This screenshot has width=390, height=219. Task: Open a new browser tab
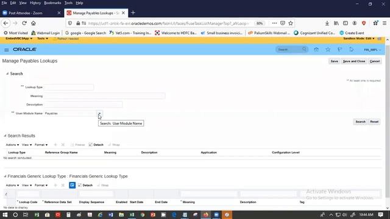point(133,13)
